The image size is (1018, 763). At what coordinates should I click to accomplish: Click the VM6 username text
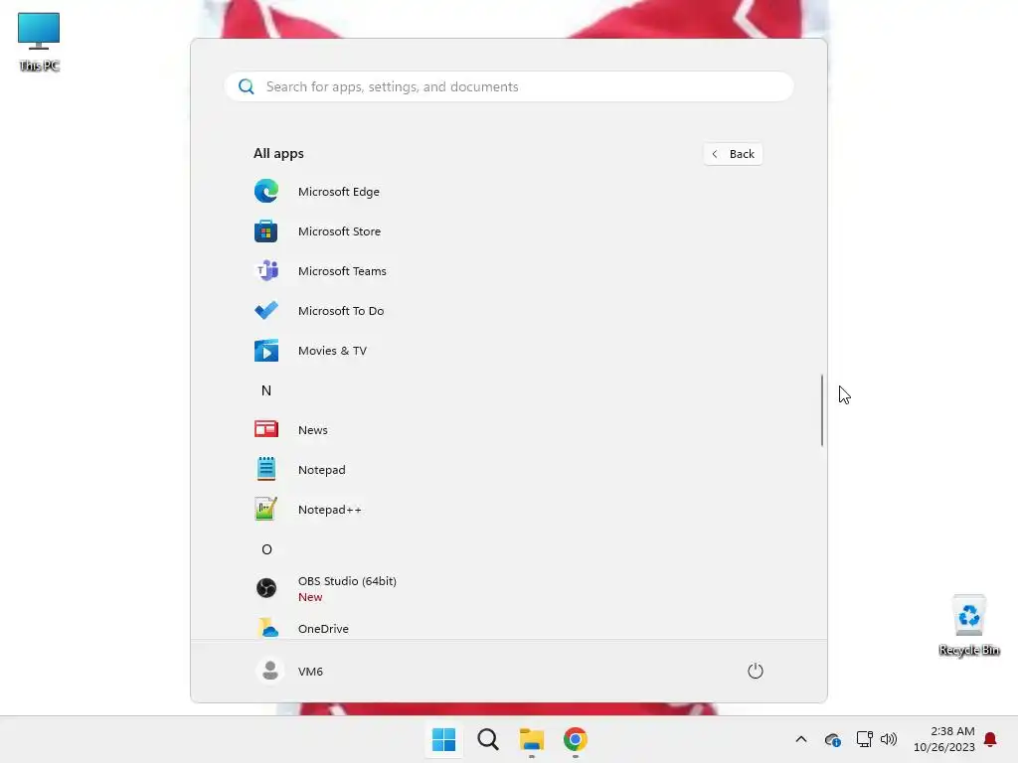310,671
